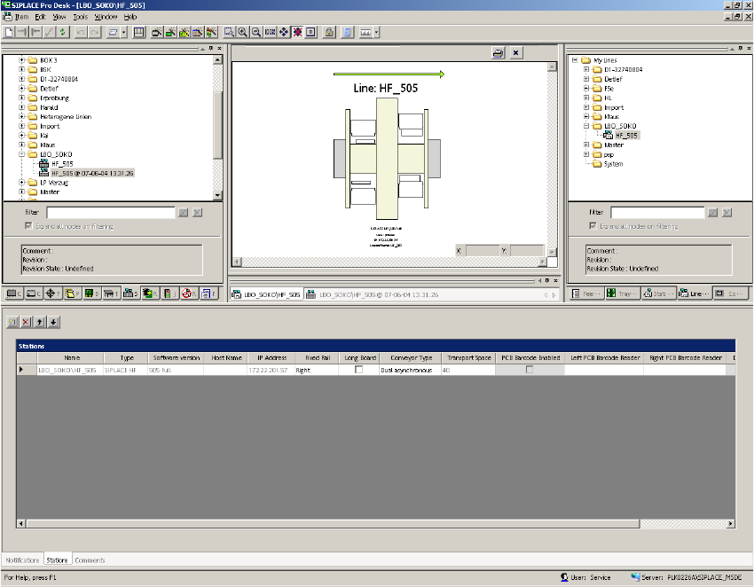Toggle left panel Expand all nodes checkbox
The height and width of the screenshot is (587, 754).
[x=29, y=226]
